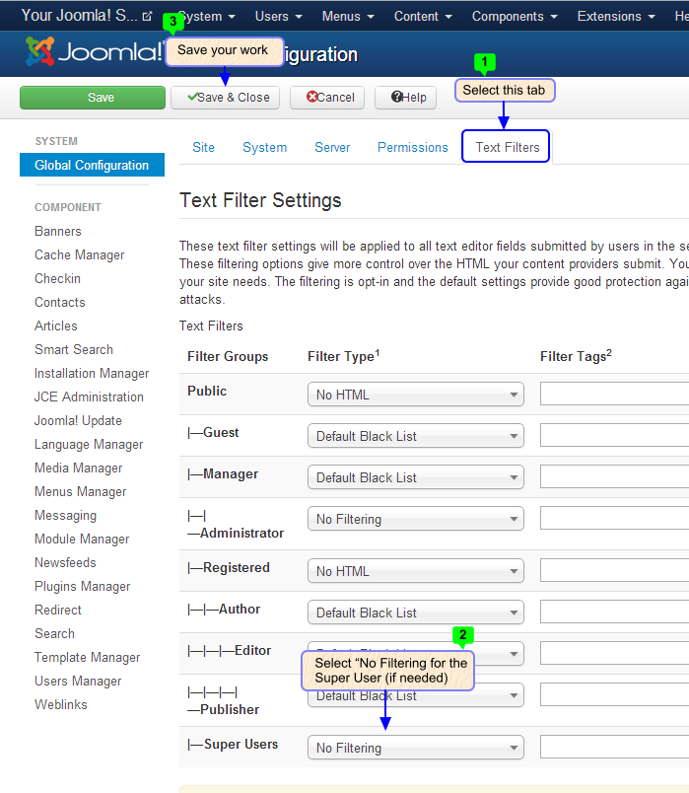This screenshot has width=689, height=793.
Task: Open the Extensions menu
Action: pos(616,16)
